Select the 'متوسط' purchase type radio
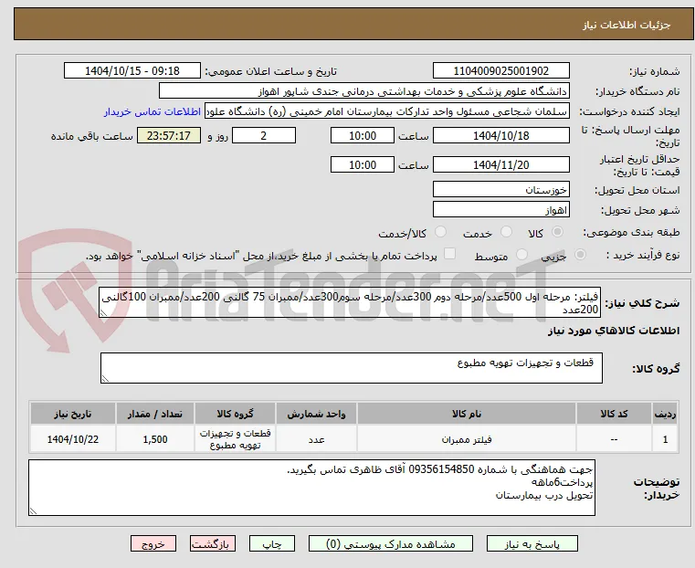 [521, 254]
